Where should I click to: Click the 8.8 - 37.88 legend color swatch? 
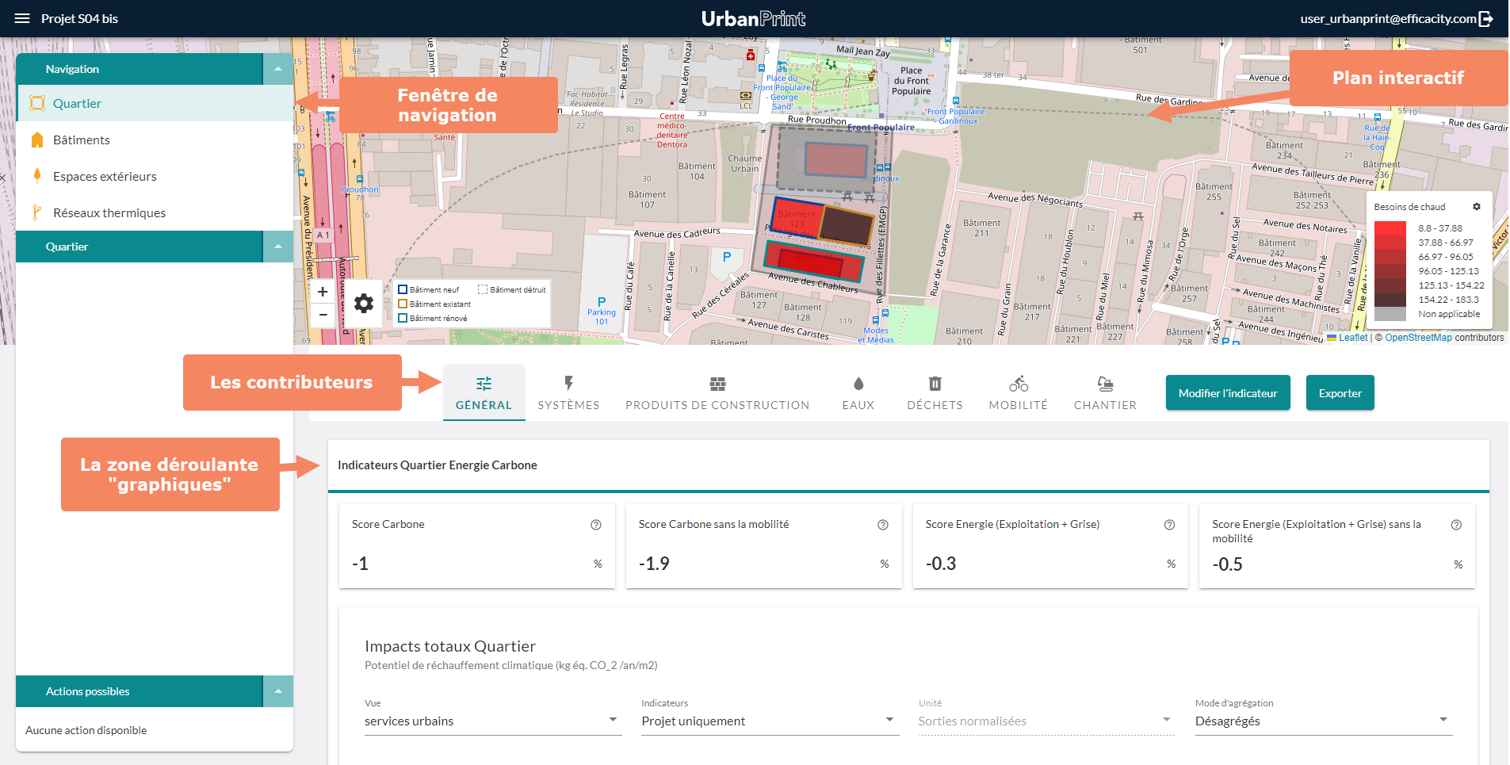pyautogui.click(x=1390, y=228)
